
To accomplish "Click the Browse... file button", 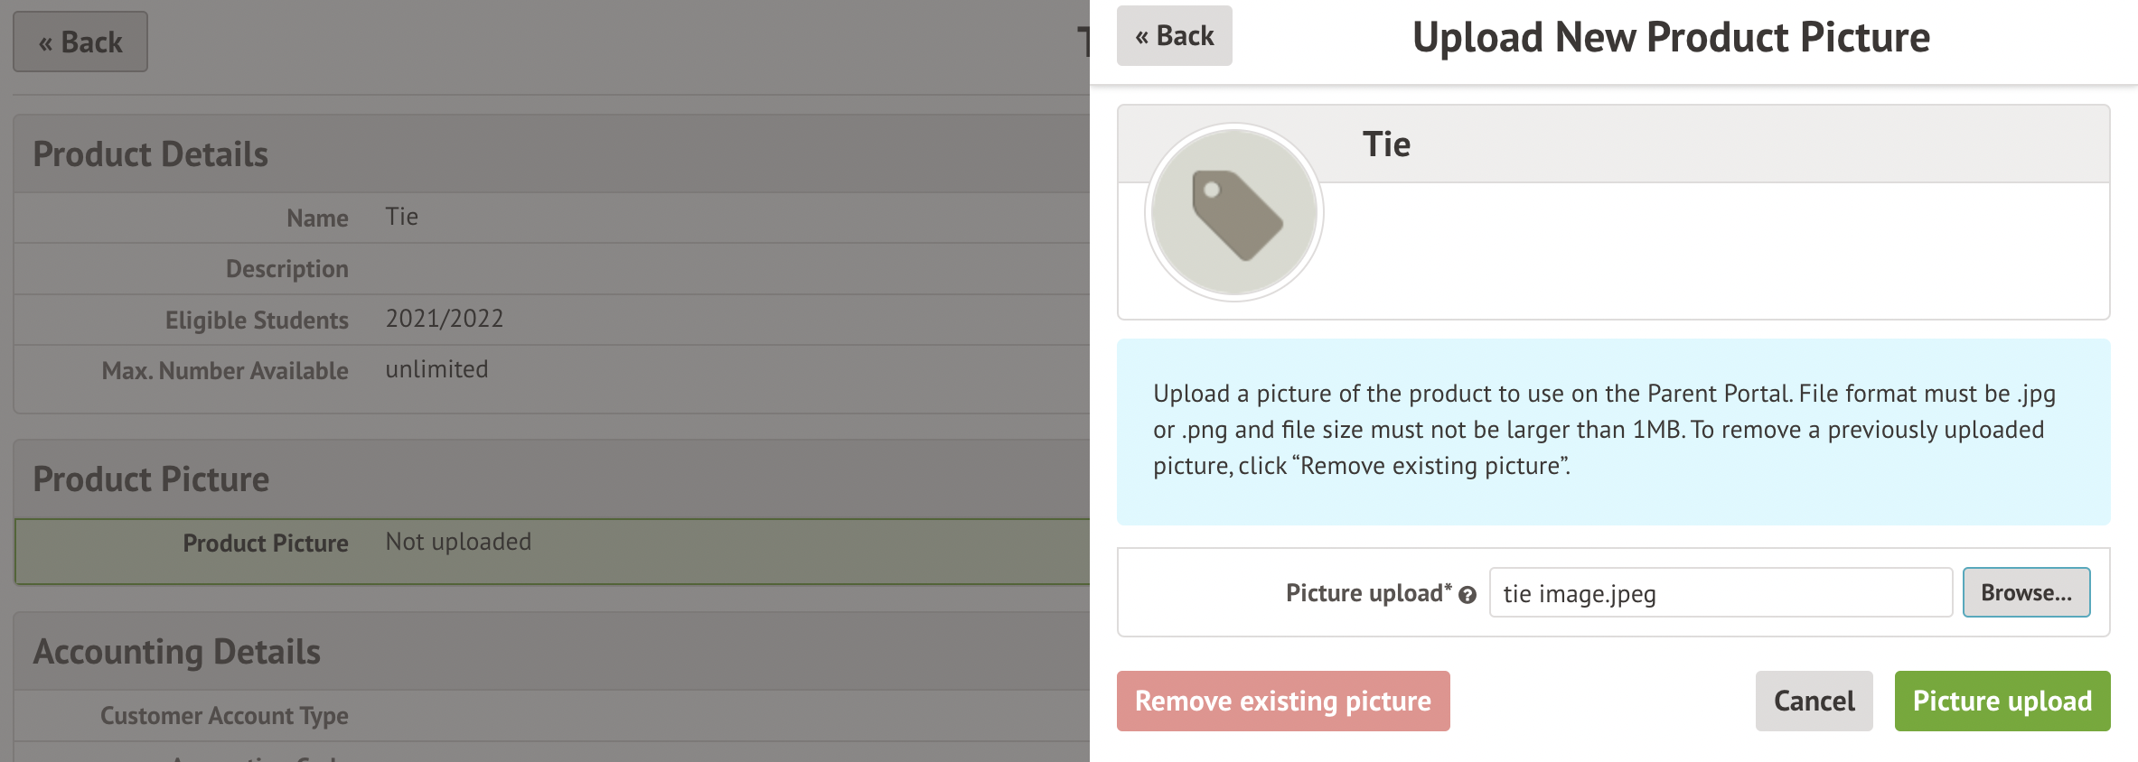I will click(x=2025, y=593).
